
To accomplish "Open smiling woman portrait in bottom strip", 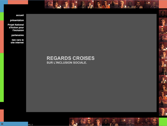I will point(106,122).
